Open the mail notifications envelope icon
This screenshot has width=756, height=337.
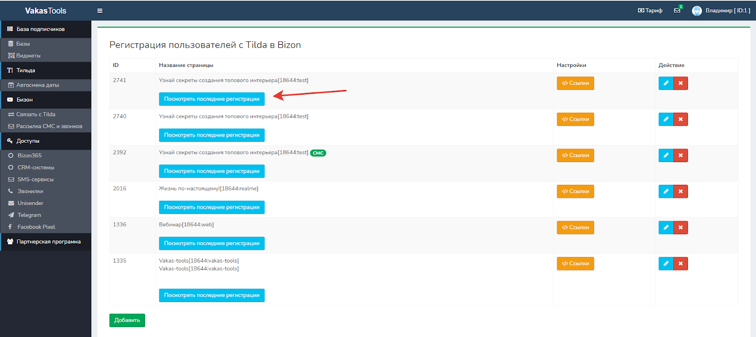point(677,10)
